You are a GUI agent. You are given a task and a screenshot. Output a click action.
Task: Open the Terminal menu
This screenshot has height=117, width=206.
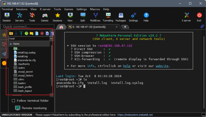click(x=7, y=9)
